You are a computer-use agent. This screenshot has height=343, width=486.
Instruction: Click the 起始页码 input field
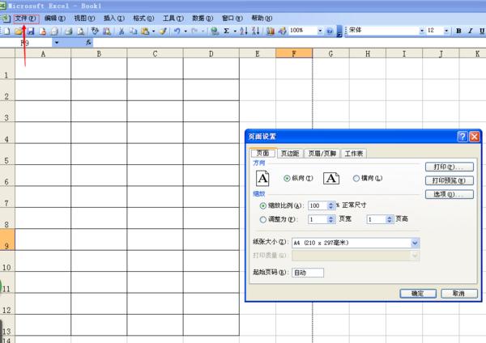pyautogui.click(x=307, y=272)
